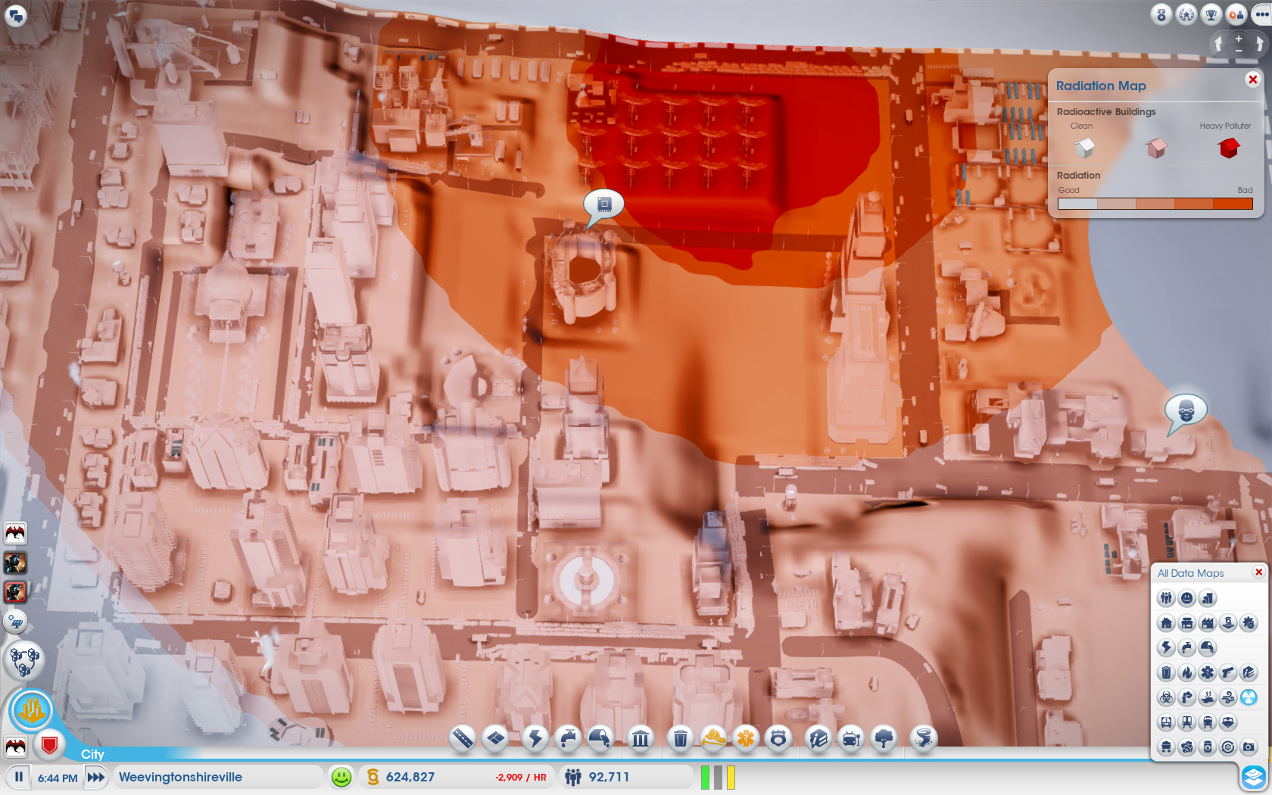Pause the game simulation

tap(19, 777)
